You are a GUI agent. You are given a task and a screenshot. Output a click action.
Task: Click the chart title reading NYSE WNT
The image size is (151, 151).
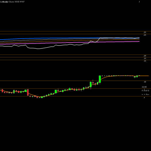20,2
